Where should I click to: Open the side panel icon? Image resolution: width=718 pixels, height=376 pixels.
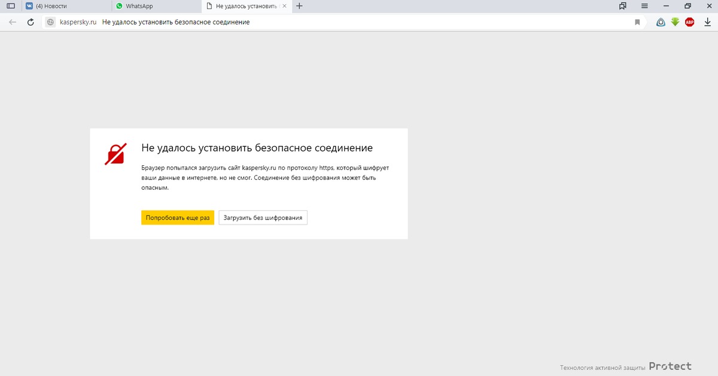point(10,6)
